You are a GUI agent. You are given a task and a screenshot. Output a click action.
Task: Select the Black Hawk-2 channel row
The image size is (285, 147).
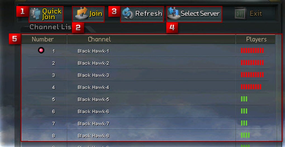[x=148, y=63]
